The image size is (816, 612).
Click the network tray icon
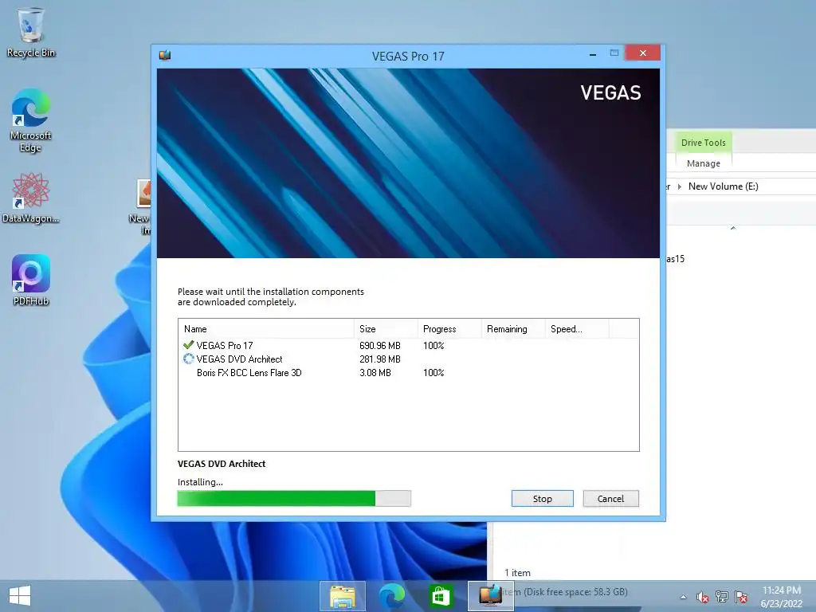point(722,597)
